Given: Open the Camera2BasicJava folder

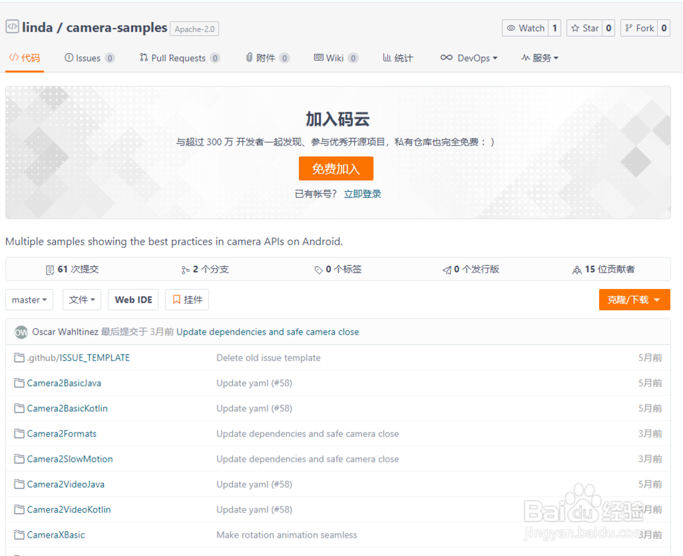Looking at the screenshot, I should pyautogui.click(x=64, y=383).
